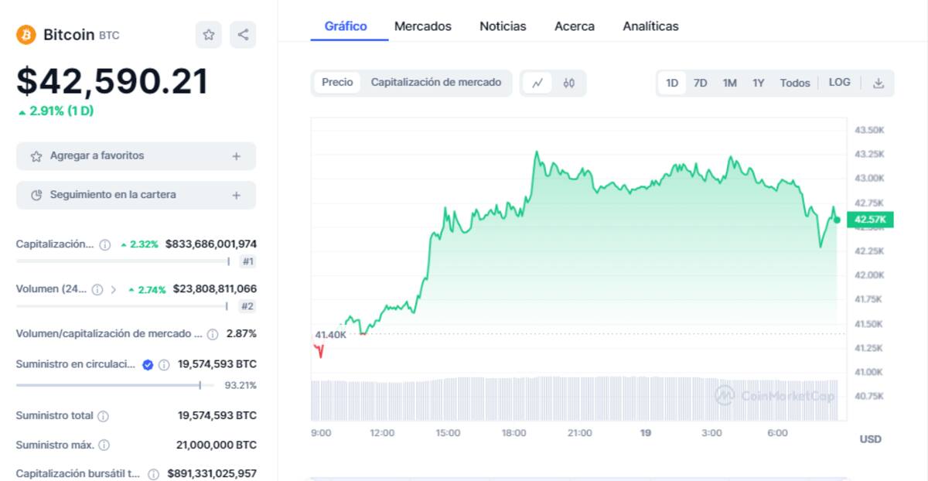The height and width of the screenshot is (481, 928).
Task: Switch to line chart view icon
Action: [x=537, y=83]
